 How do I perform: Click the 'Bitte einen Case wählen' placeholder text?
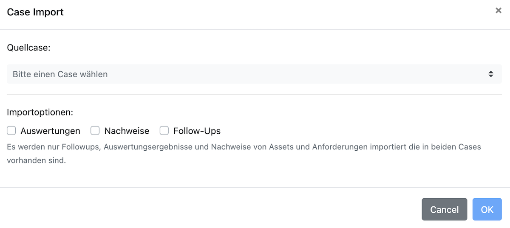[x=60, y=74]
